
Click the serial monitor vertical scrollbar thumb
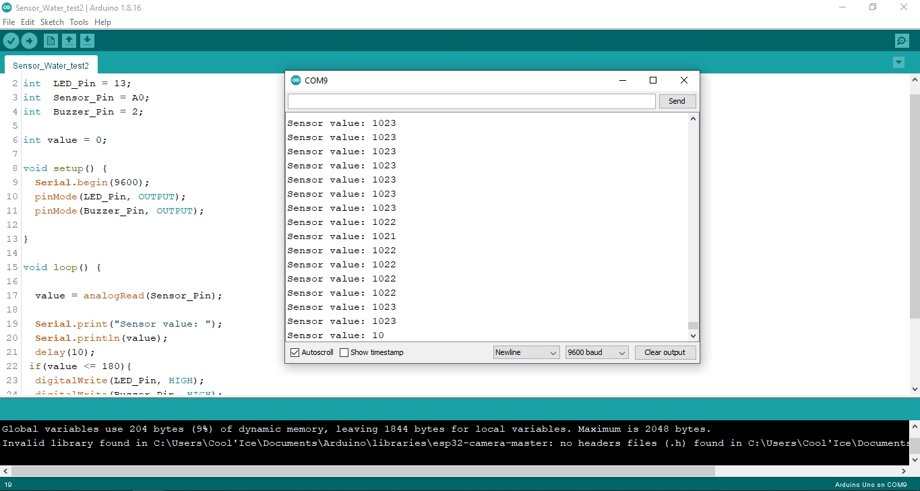point(693,325)
